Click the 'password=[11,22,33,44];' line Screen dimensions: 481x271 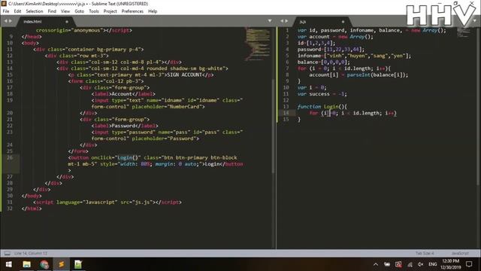[331, 49]
